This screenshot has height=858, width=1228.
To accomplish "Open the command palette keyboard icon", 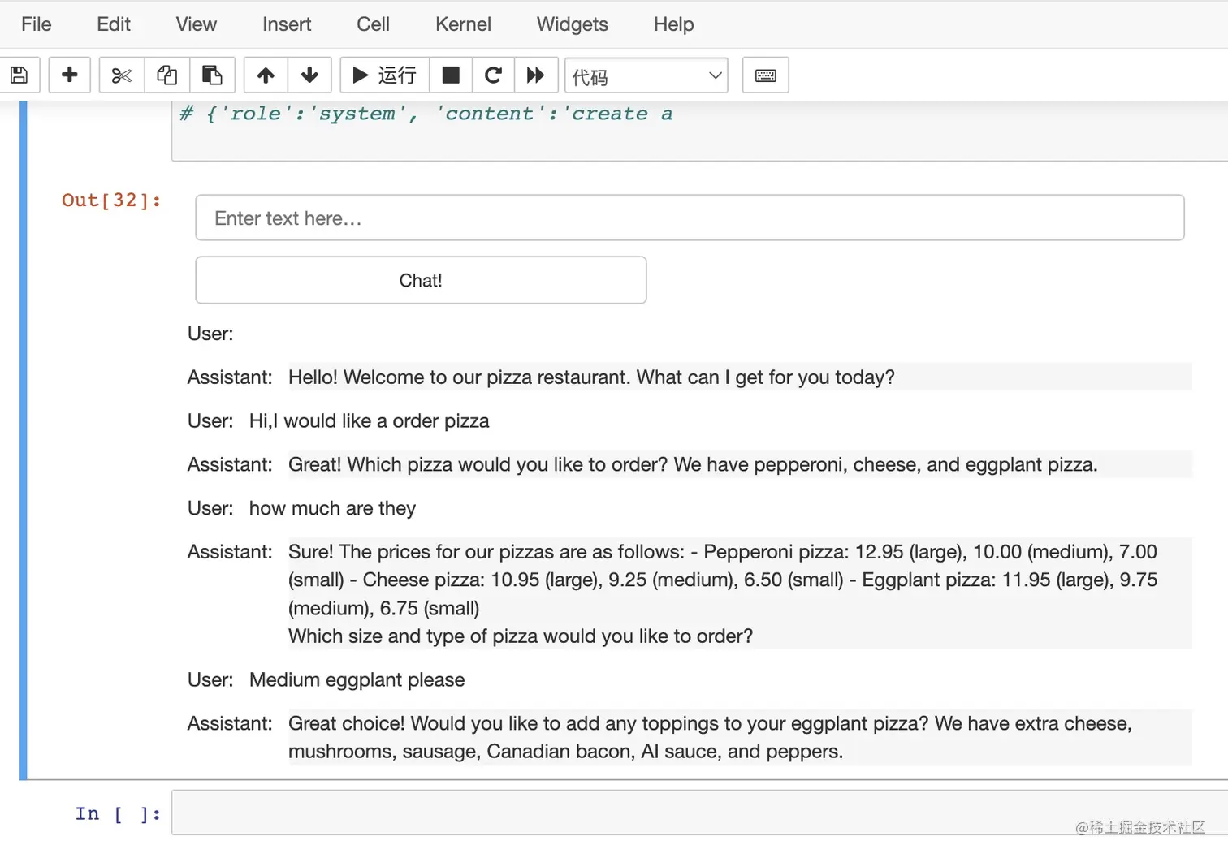I will coord(765,75).
